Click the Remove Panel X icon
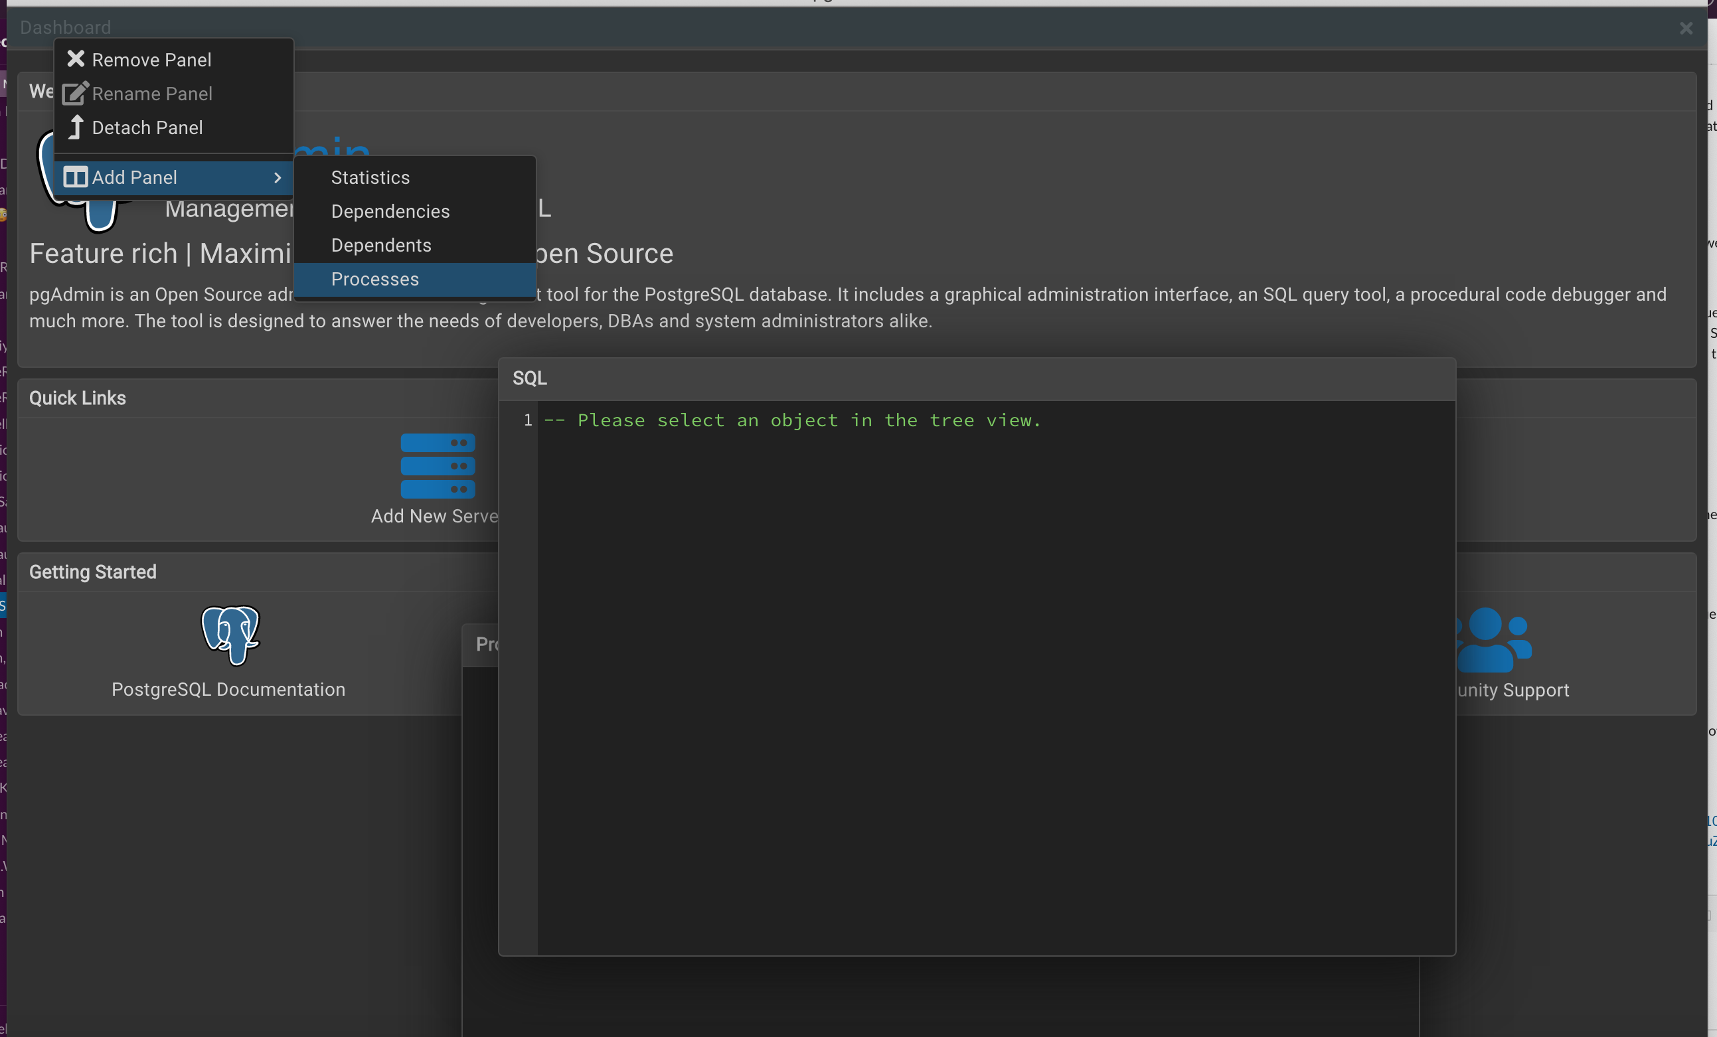Screen dimensions: 1717x1037 point(75,59)
